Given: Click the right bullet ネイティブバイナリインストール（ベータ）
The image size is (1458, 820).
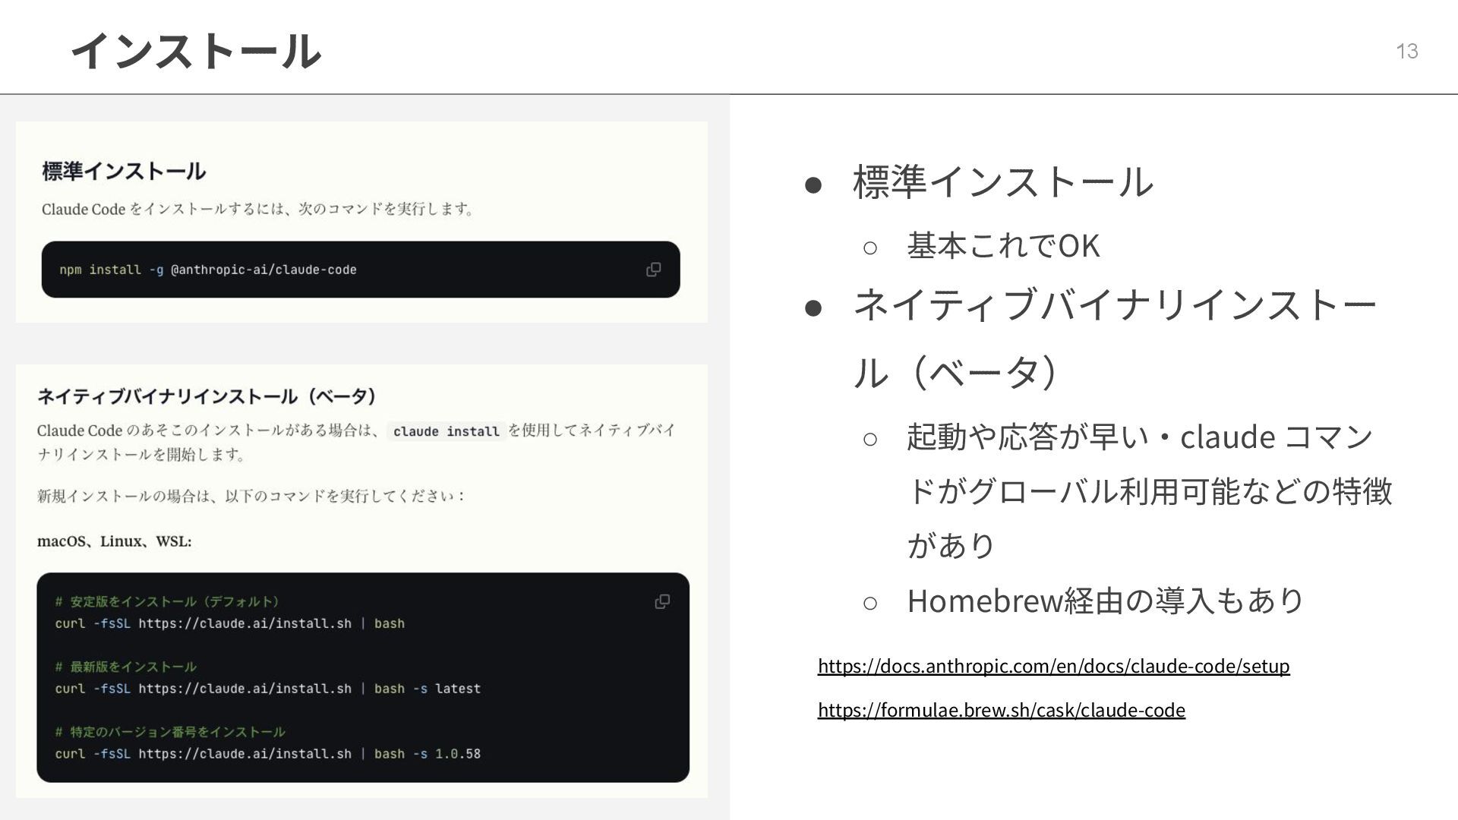Looking at the screenshot, I should [1115, 337].
